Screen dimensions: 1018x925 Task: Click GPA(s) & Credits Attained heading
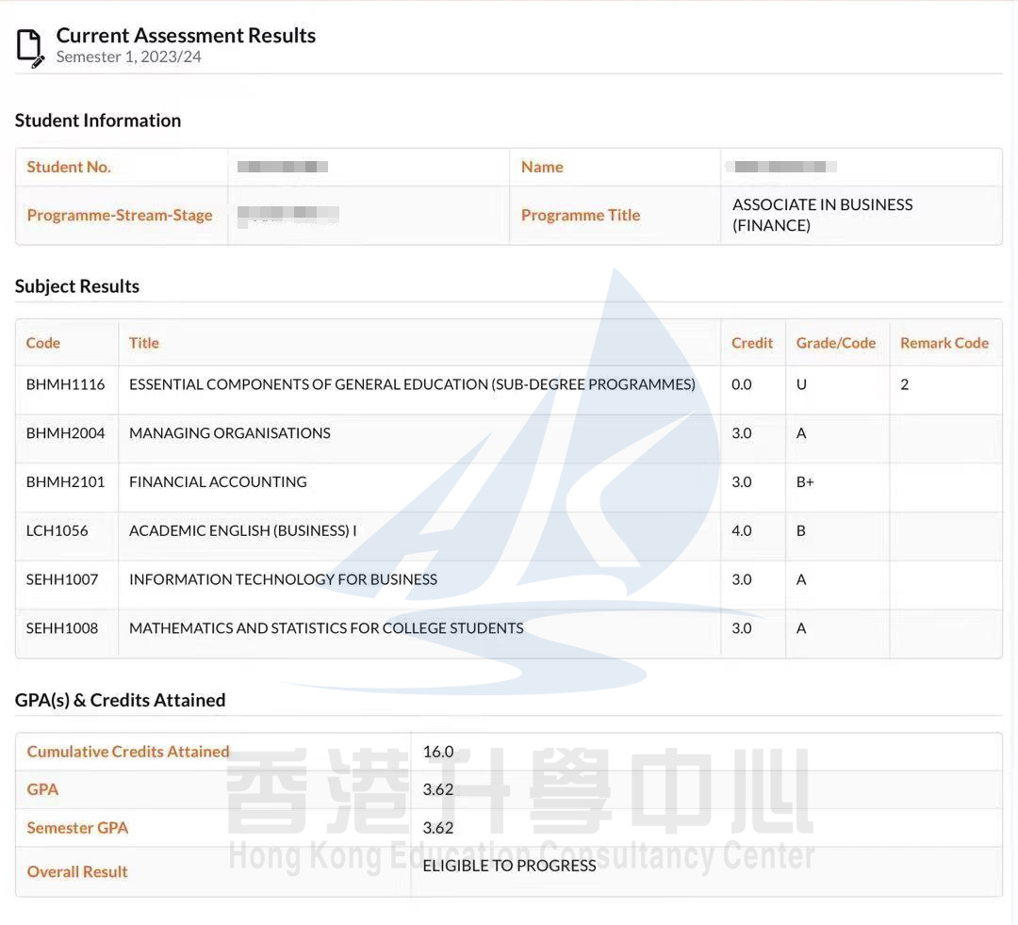[120, 701]
